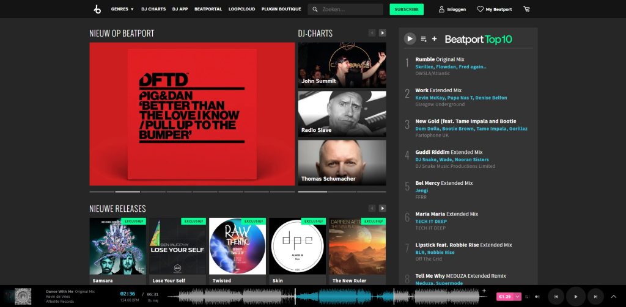Skip to previous track in player

(556, 297)
